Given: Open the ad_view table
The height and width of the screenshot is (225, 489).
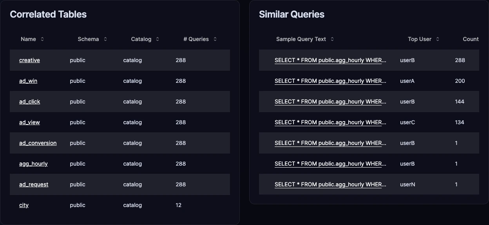Looking at the screenshot, I should 29,122.
